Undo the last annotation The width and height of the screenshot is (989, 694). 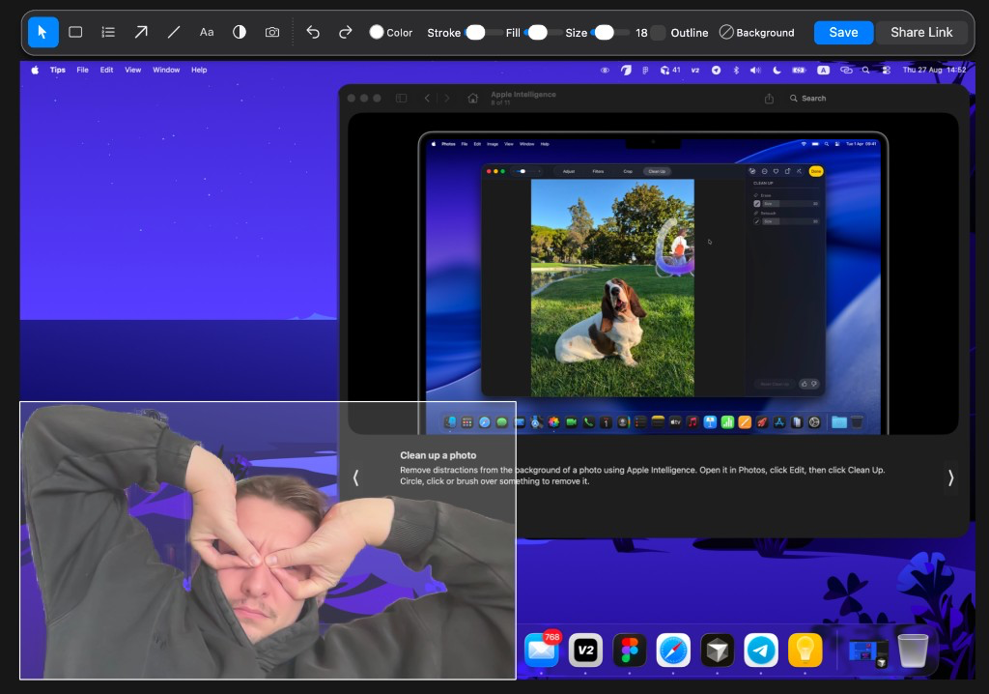click(x=313, y=32)
